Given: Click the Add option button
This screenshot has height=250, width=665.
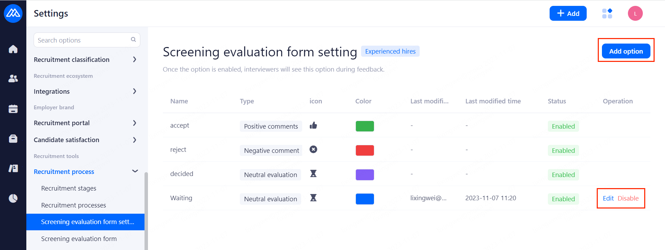Looking at the screenshot, I should click(x=626, y=51).
